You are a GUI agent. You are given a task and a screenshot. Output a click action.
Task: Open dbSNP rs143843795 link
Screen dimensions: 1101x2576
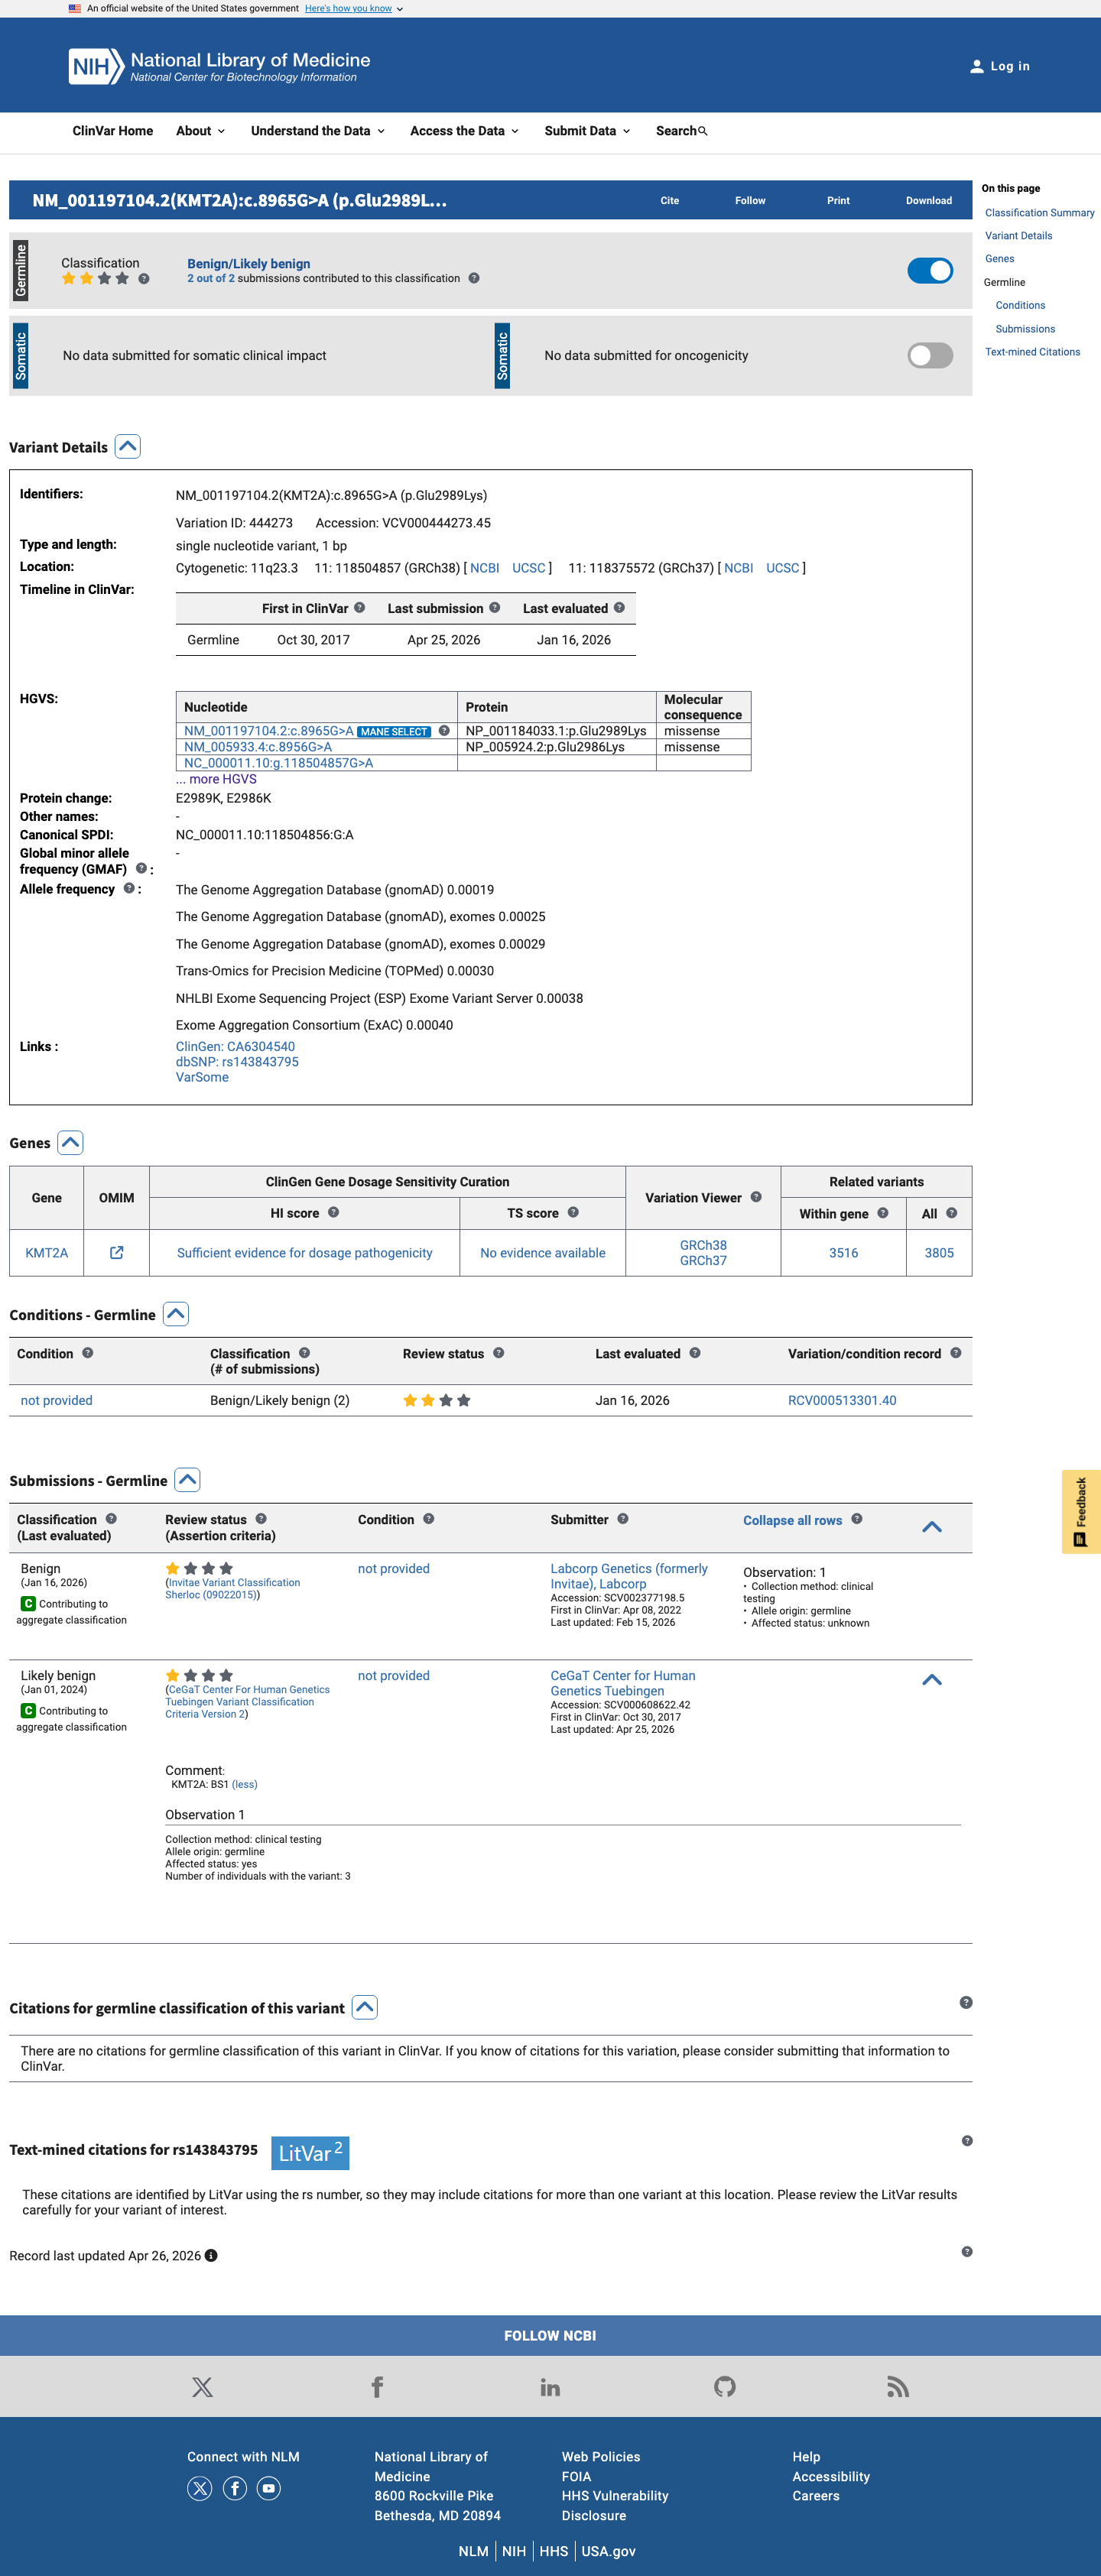[237, 1061]
